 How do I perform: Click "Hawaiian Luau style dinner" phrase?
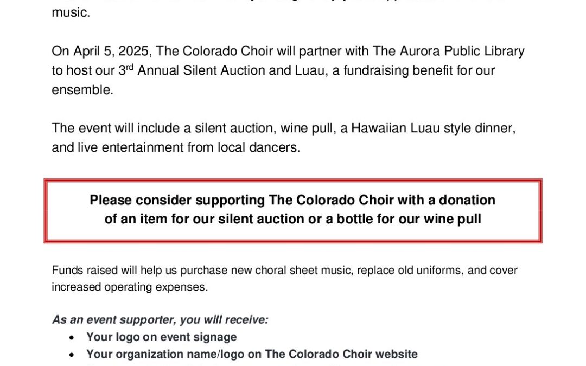[x=433, y=129]
